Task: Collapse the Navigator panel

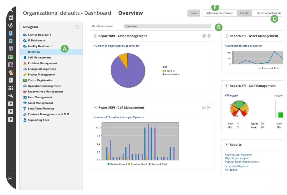Action: tap(78, 27)
